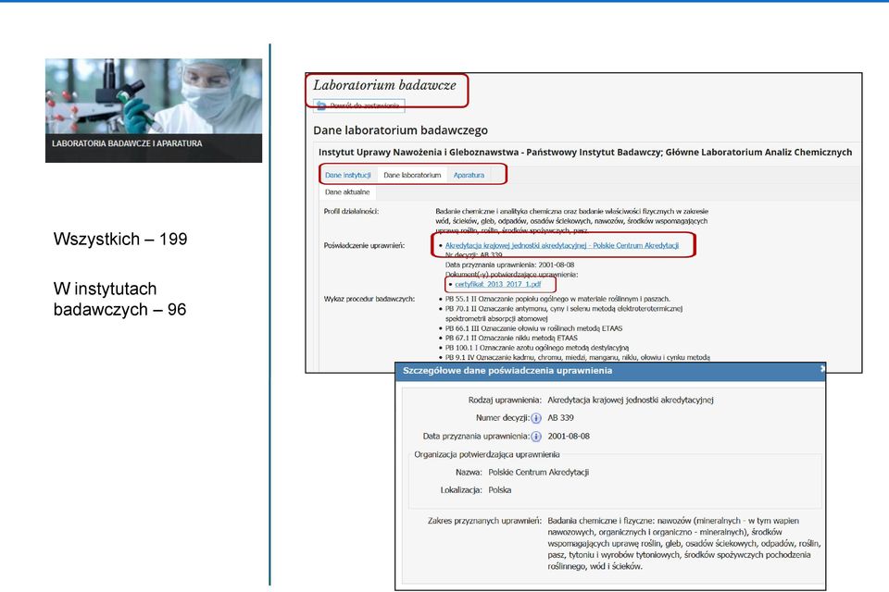Open Akredytacja krajowej jednostki akredytacyjnej link
This screenshot has height=592, width=889.
[x=562, y=245]
